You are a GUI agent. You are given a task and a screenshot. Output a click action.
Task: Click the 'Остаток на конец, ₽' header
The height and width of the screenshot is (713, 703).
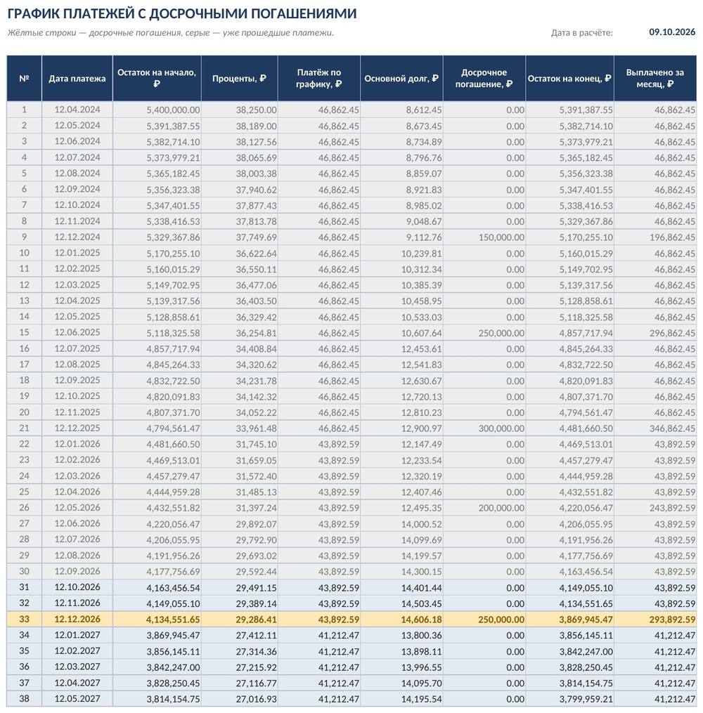pyautogui.click(x=569, y=78)
